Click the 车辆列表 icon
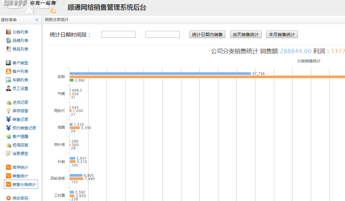Image resolution: width=345 pixels, height=201 pixels. click(9, 80)
